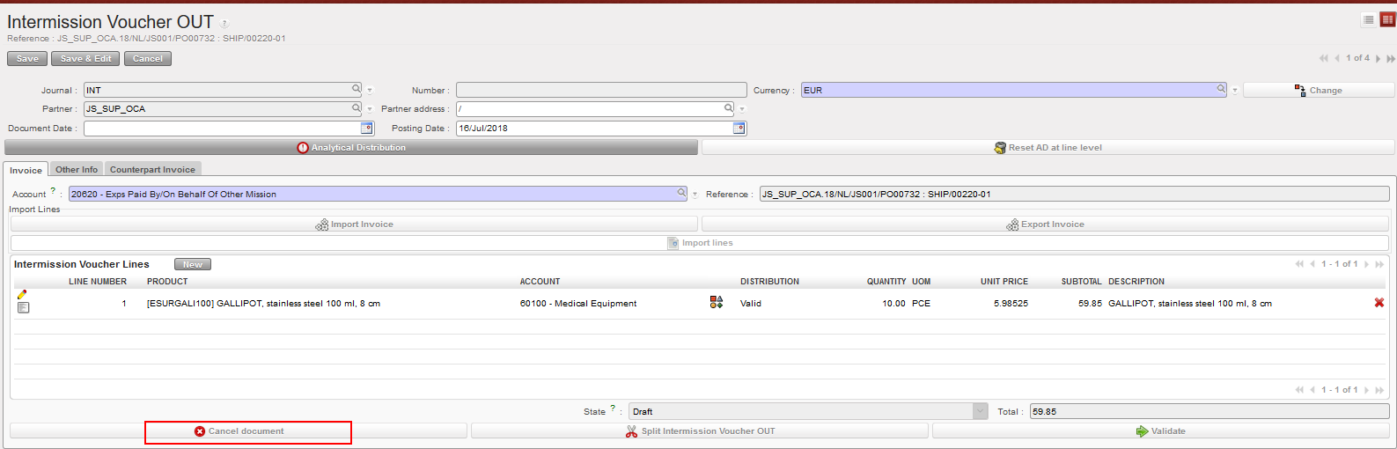Viewport: 1397px width, 449px height.
Task: Add a New intermission voucher line
Action: point(193,264)
